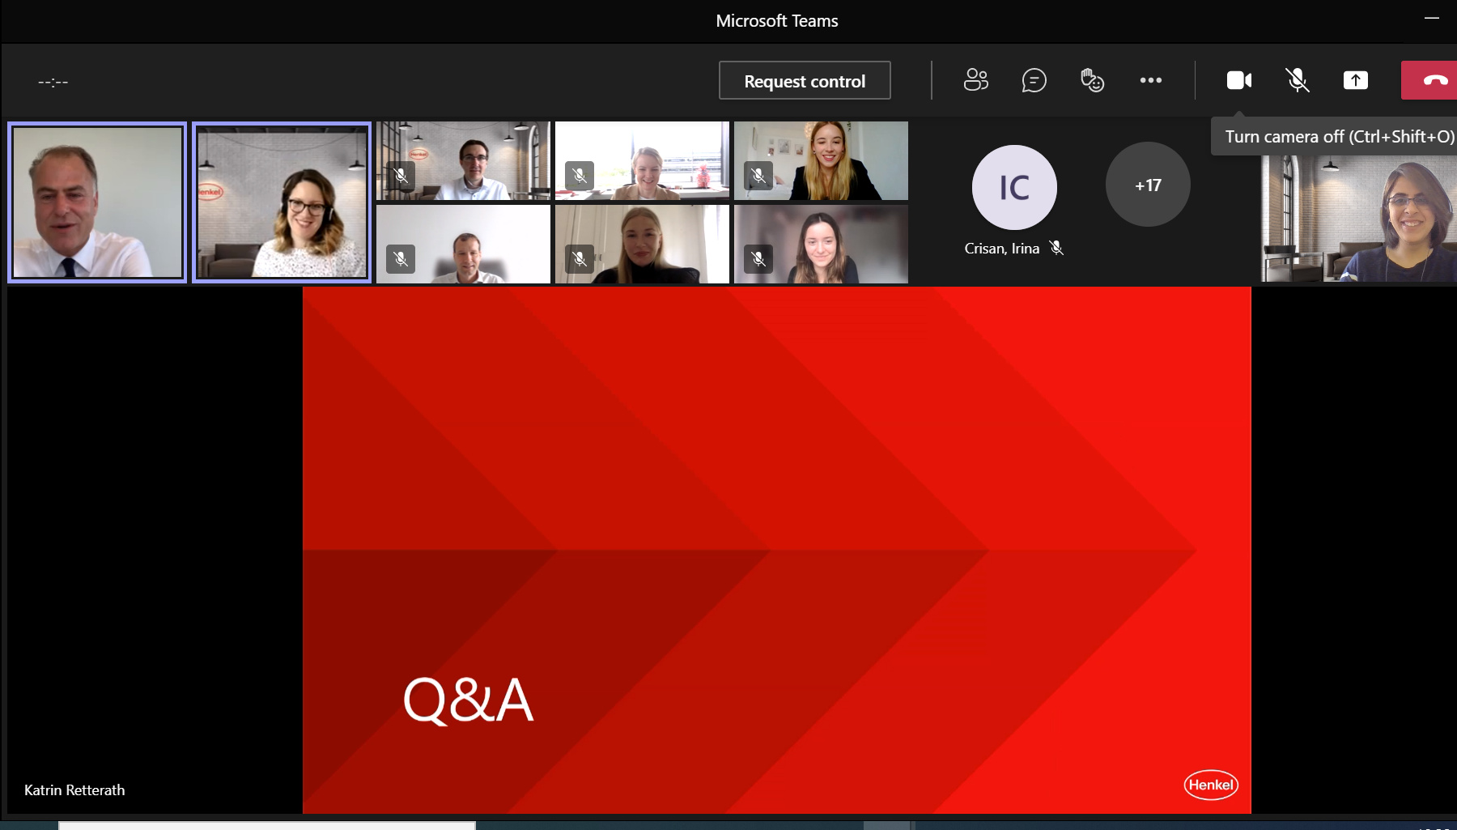Click the muted mic badge on the dark-haired woman in the blurred-background tile
The image size is (1457, 830).
[758, 259]
